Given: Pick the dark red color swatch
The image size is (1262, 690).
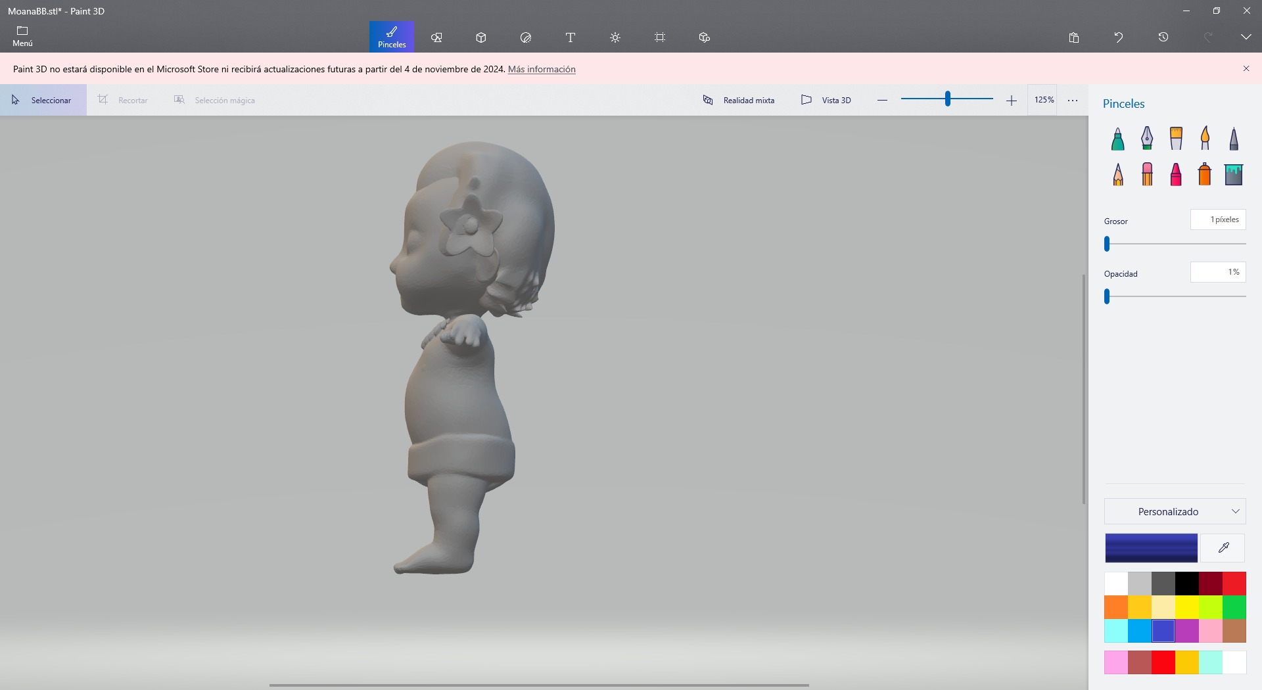Looking at the screenshot, I should (x=1211, y=584).
